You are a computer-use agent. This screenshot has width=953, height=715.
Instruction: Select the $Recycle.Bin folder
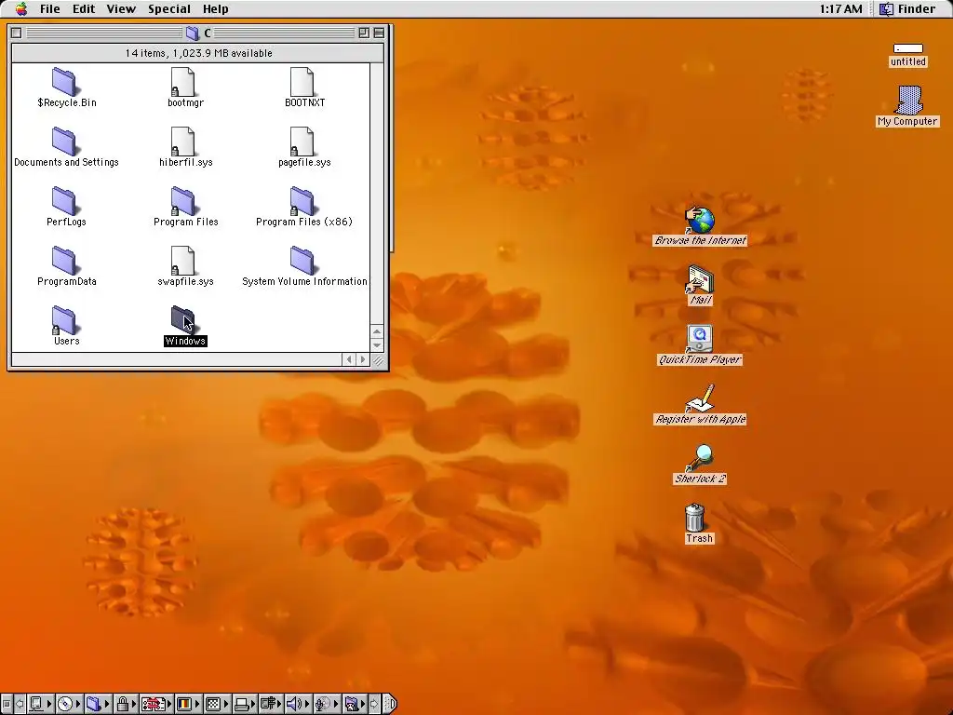[x=66, y=88]
